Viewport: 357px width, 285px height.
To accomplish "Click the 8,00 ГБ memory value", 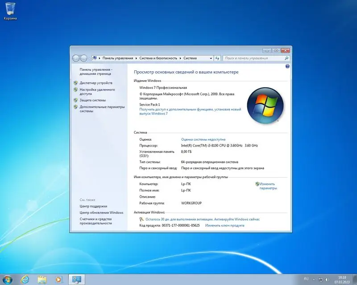I will pyautogui.click(x=186, y=151).
